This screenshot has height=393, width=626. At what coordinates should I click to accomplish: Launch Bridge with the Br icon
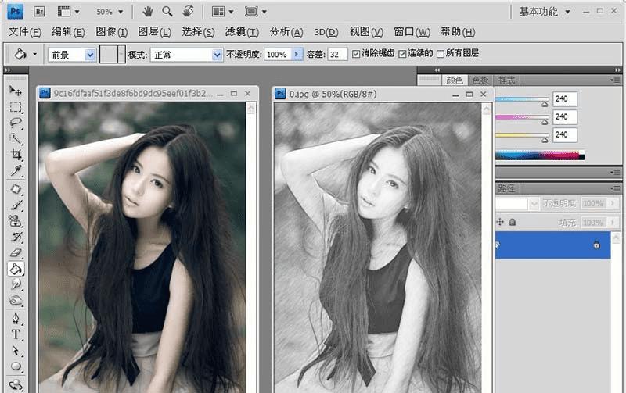click(39, 12)
